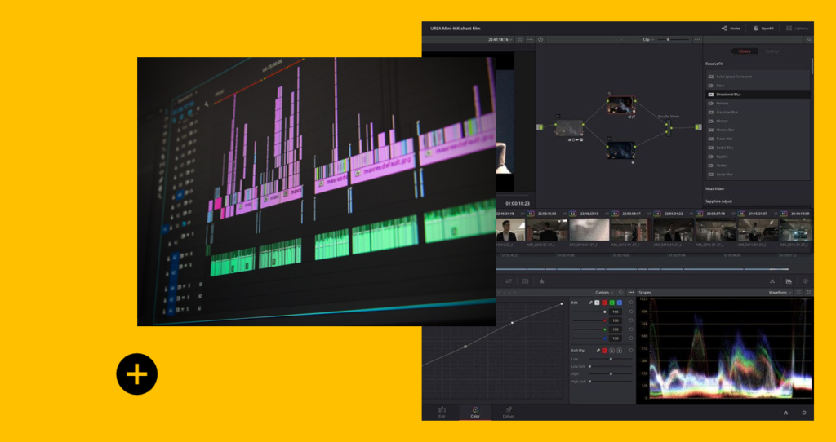Toggle the green channel button in Edit
Image resolution: width=836 pixels, height=442 pixels.
click(x=612, y=303)
